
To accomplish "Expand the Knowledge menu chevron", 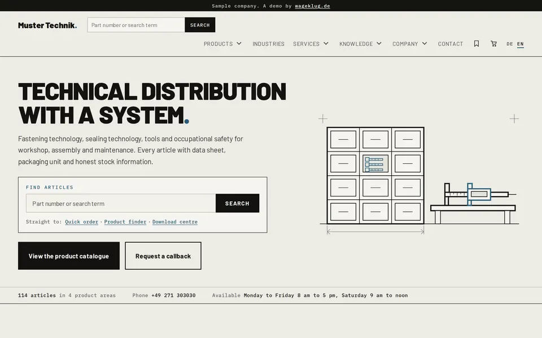I will (x=379, y=43).
